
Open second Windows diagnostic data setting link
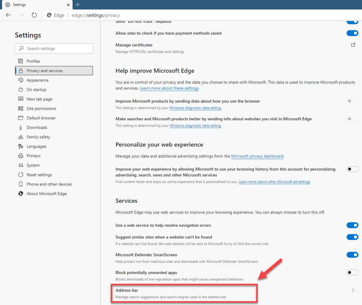pos(195,126)
